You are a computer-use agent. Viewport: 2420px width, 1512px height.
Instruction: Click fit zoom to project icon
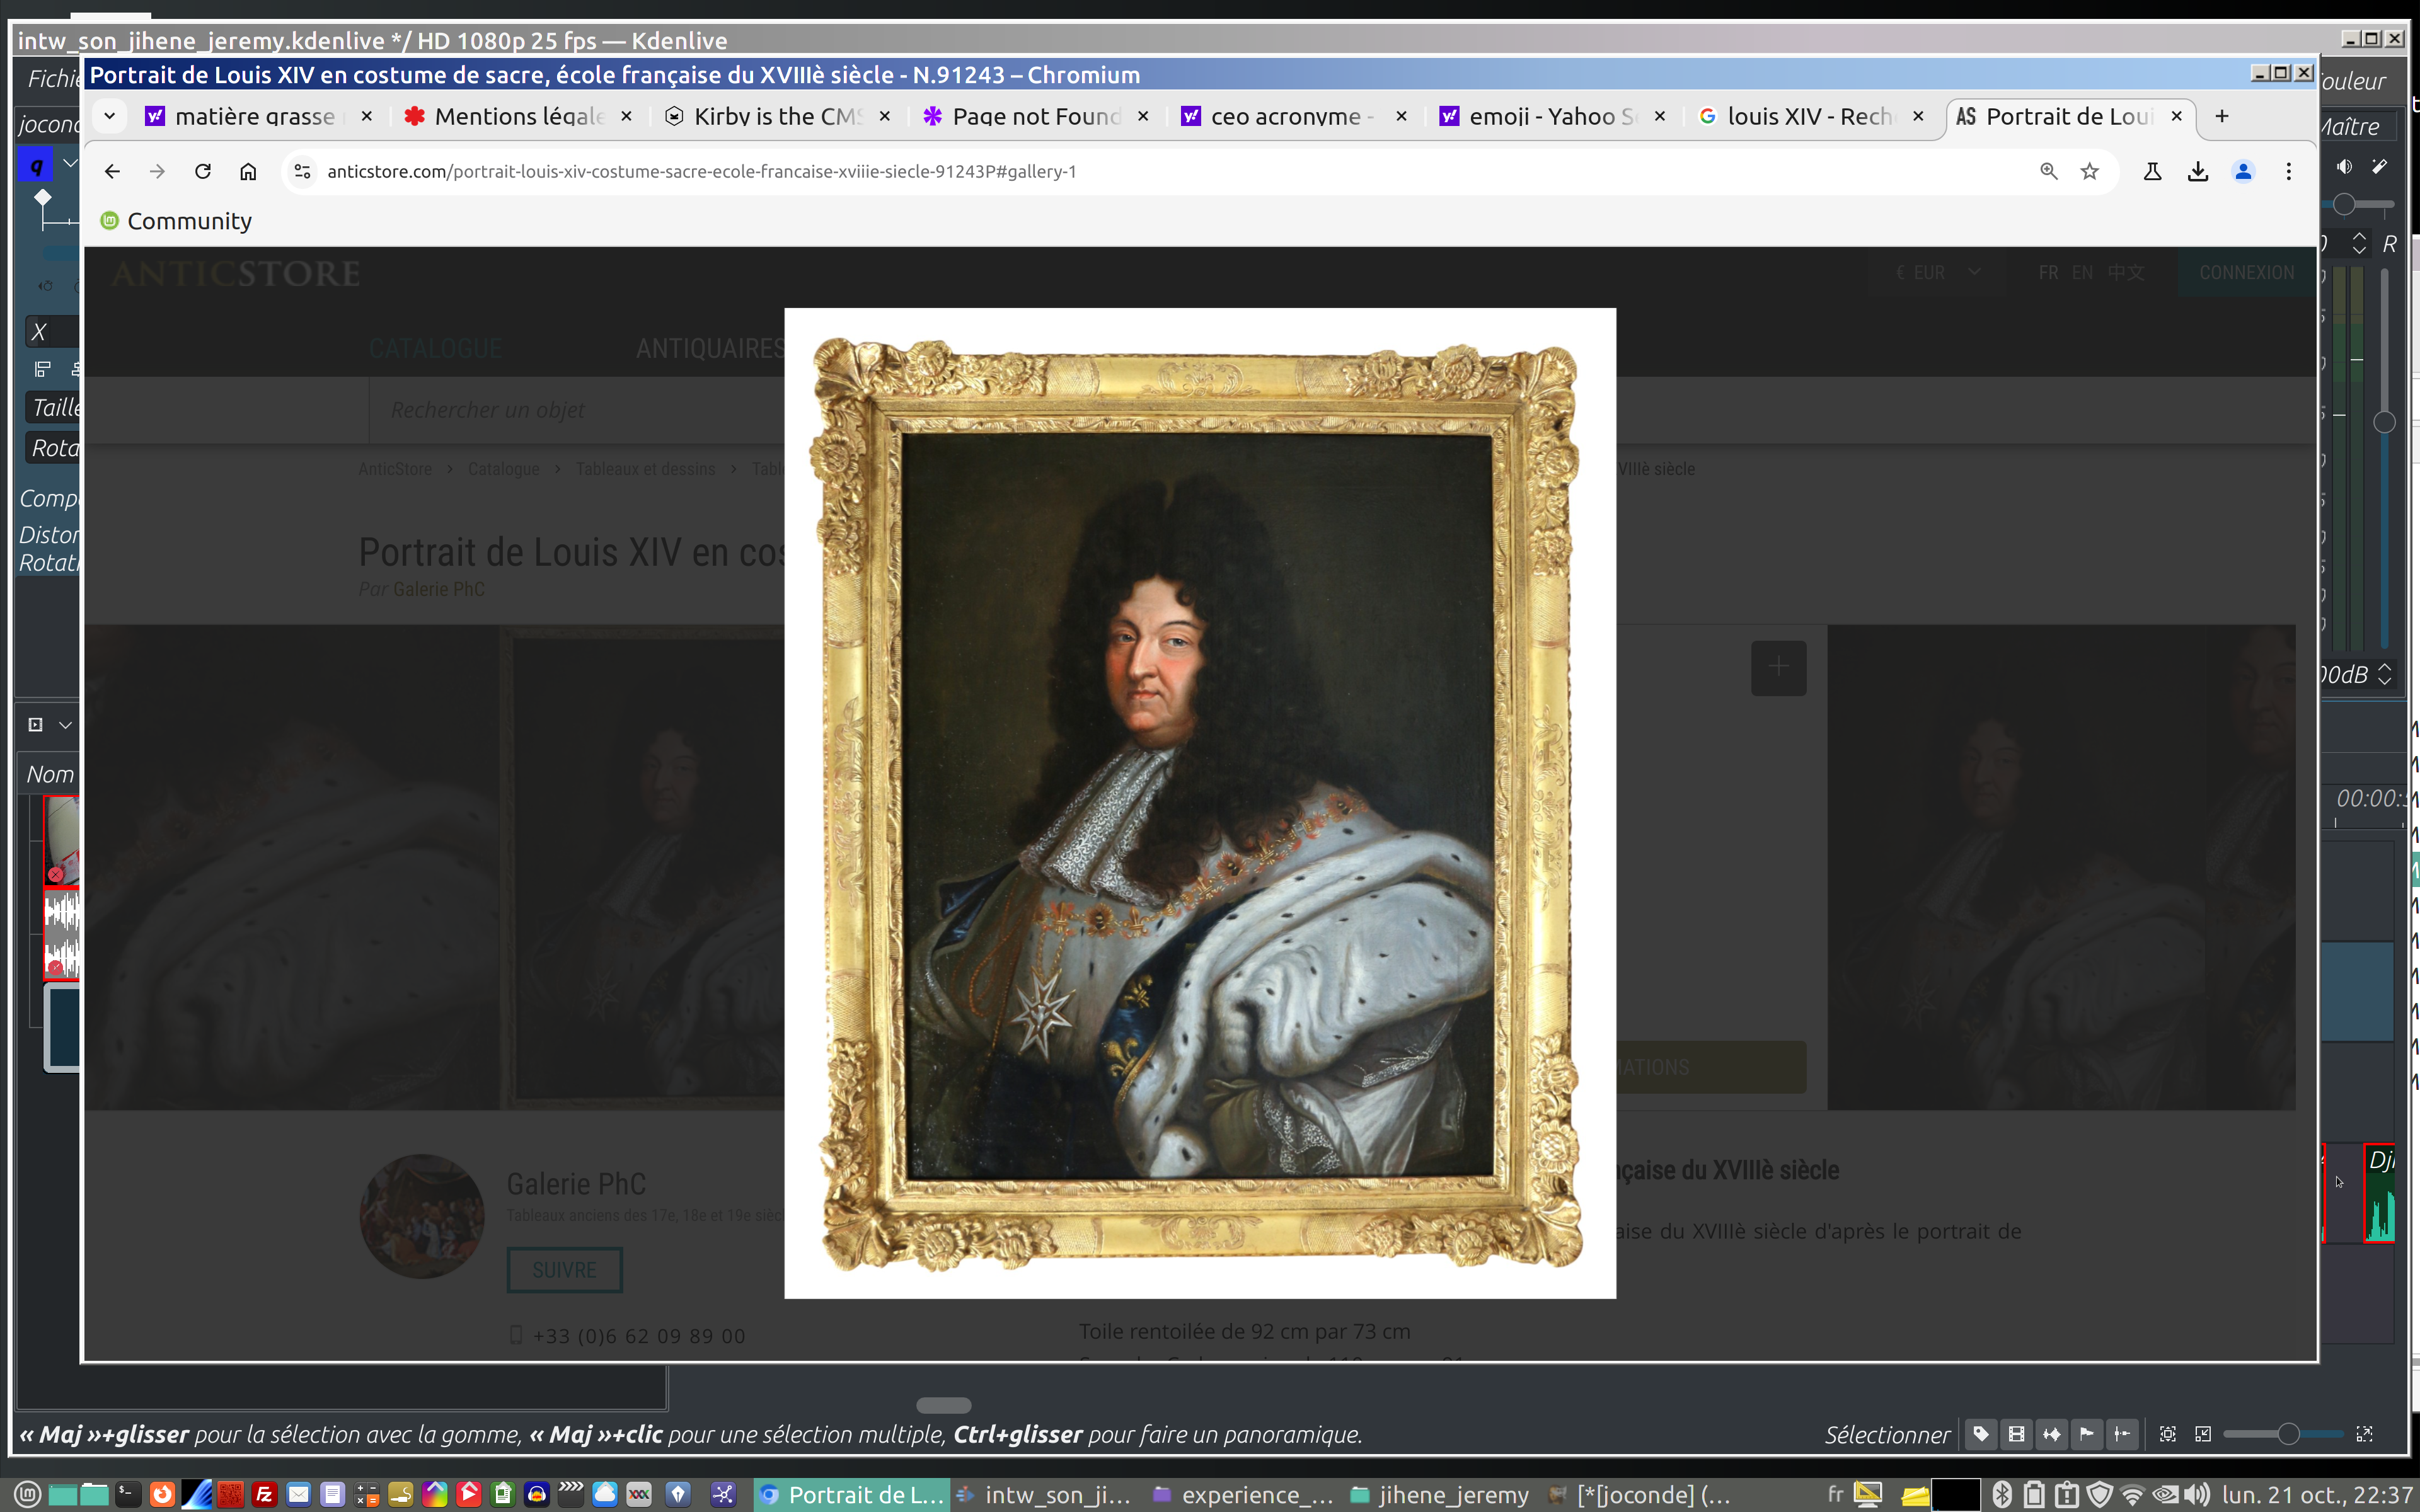2167,1434
